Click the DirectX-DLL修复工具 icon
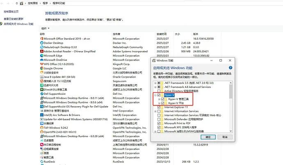Viewport: 283px width, 165px height. coord(42,89)
